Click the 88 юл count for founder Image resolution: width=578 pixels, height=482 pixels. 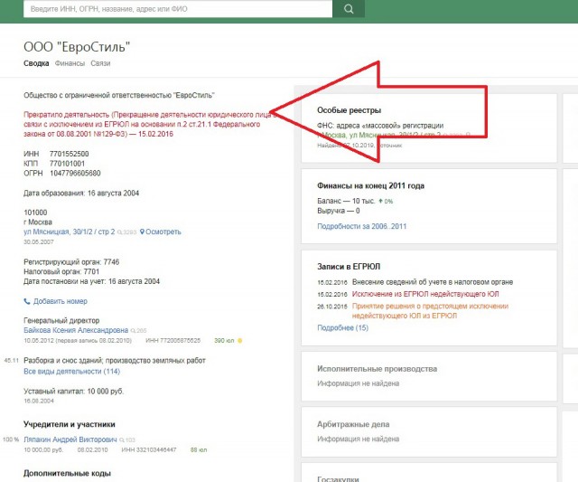199,449
